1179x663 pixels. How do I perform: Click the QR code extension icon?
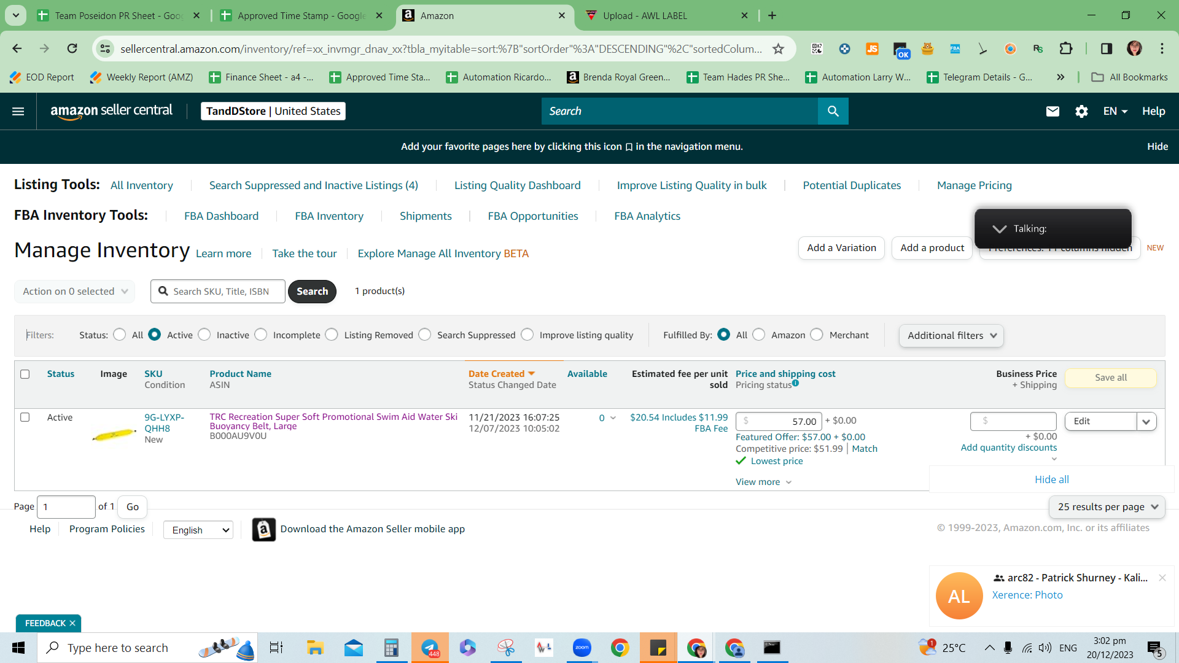(x=817, y=48)
